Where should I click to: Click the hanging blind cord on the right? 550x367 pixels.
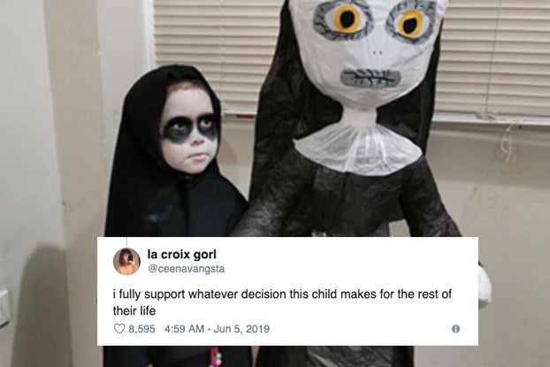[x=504, y=142]
